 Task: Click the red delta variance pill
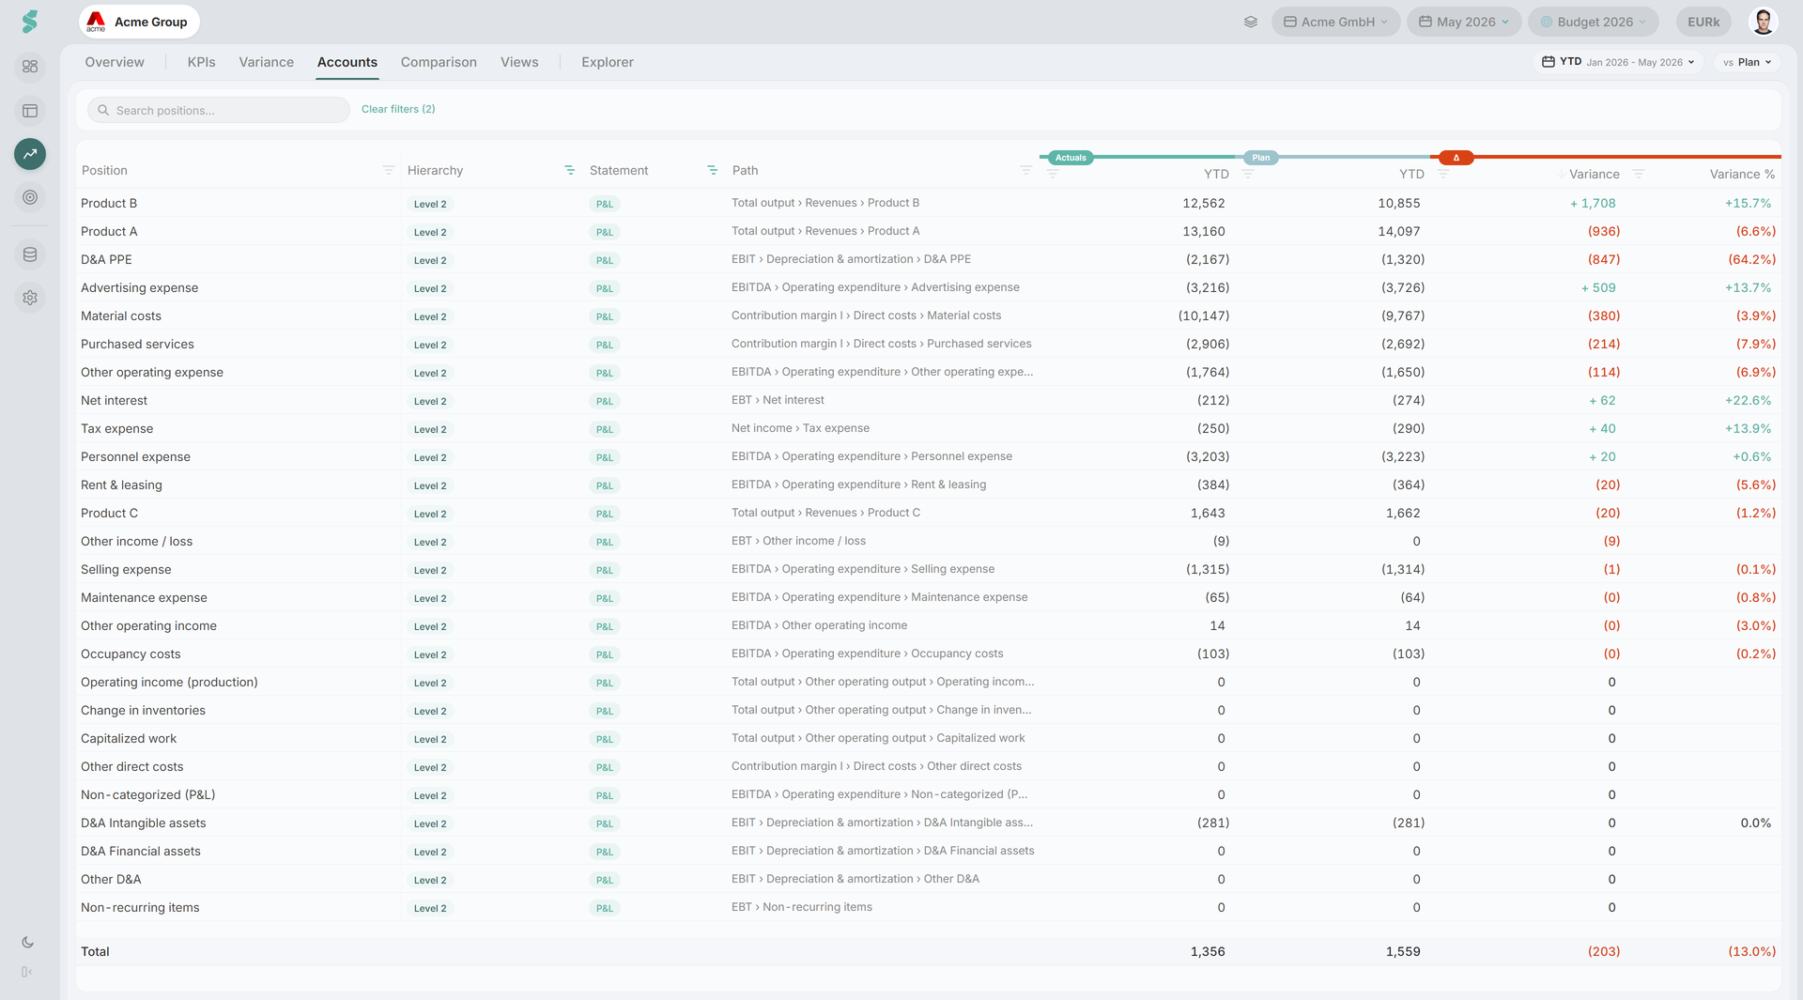[1456, 158]
